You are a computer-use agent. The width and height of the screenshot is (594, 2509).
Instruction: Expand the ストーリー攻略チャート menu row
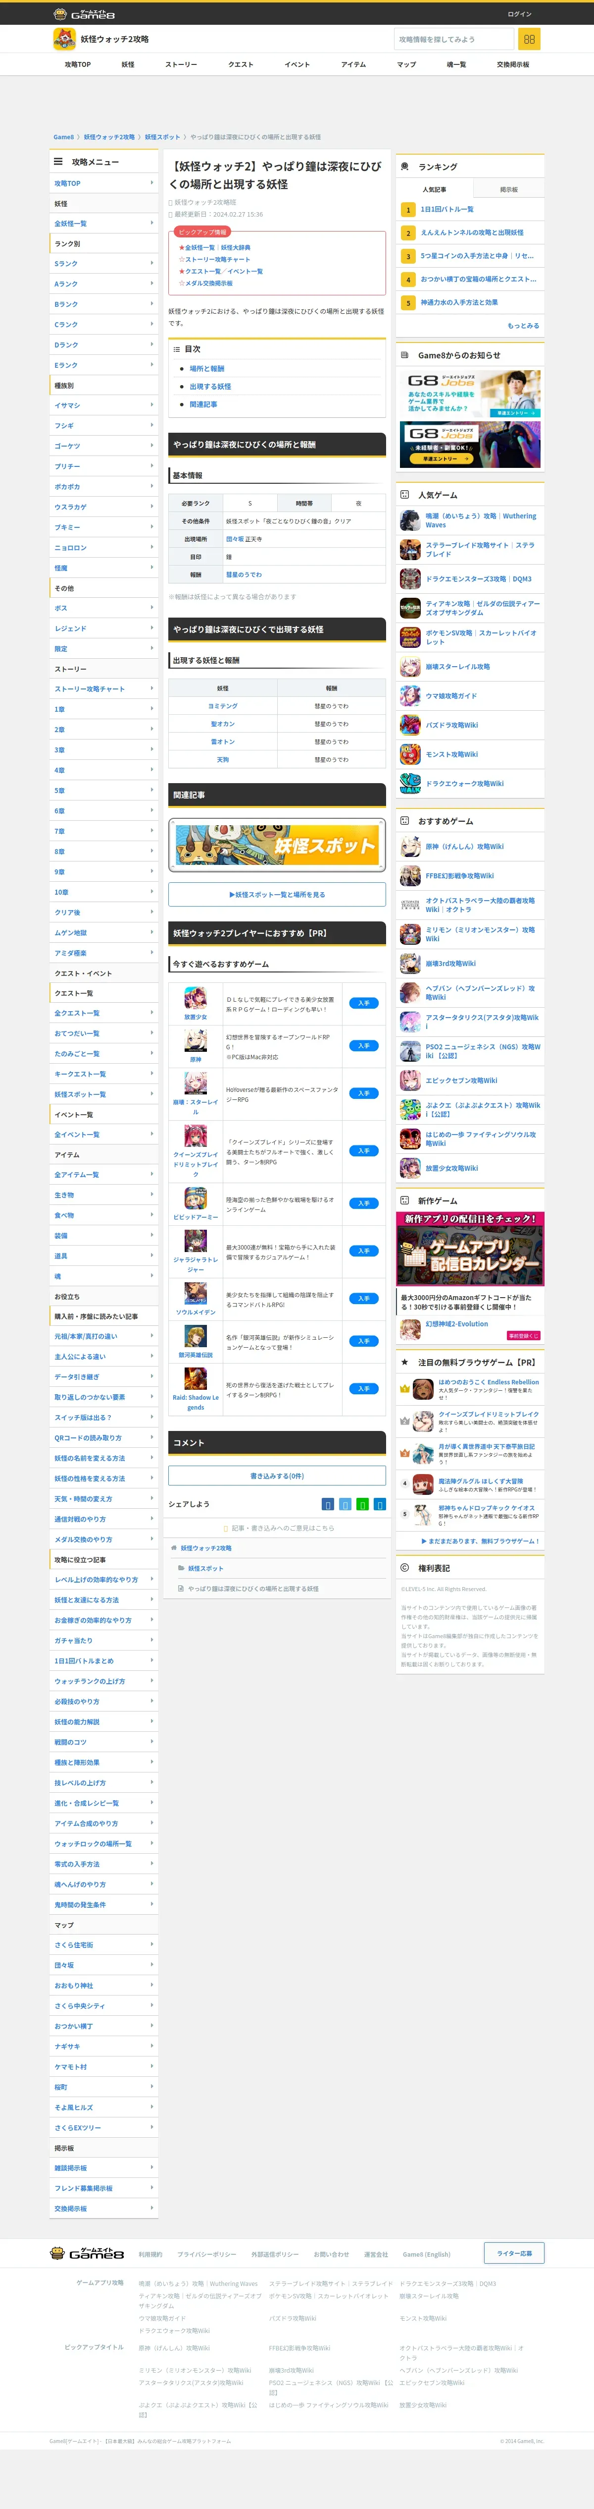[104, 688]
